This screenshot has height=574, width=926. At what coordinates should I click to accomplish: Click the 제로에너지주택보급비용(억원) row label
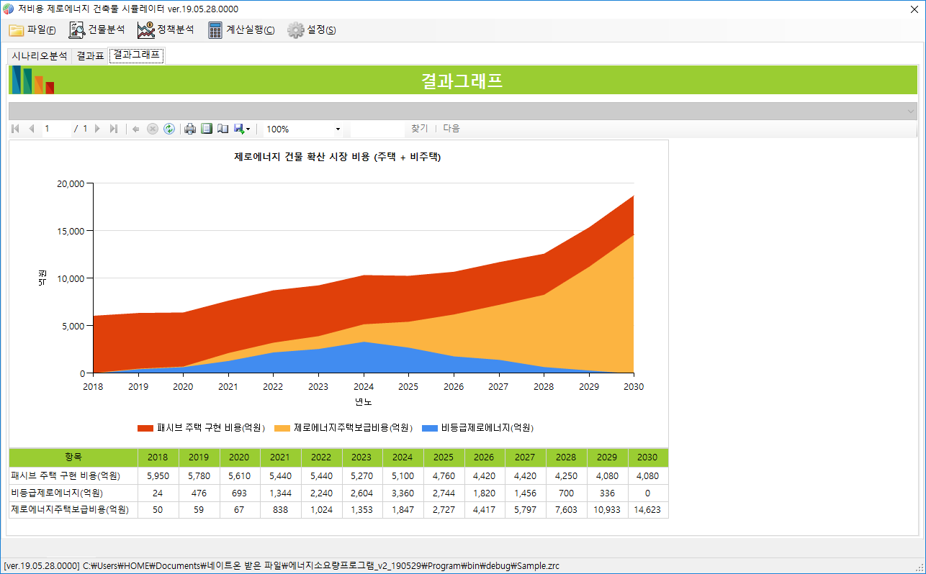[70, 510]
